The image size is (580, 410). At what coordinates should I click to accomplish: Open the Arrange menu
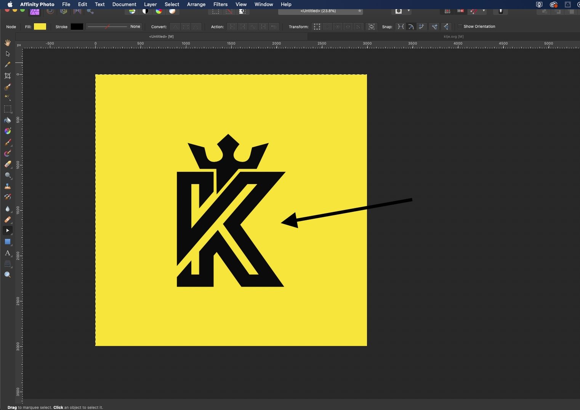[x=196, y=4]
